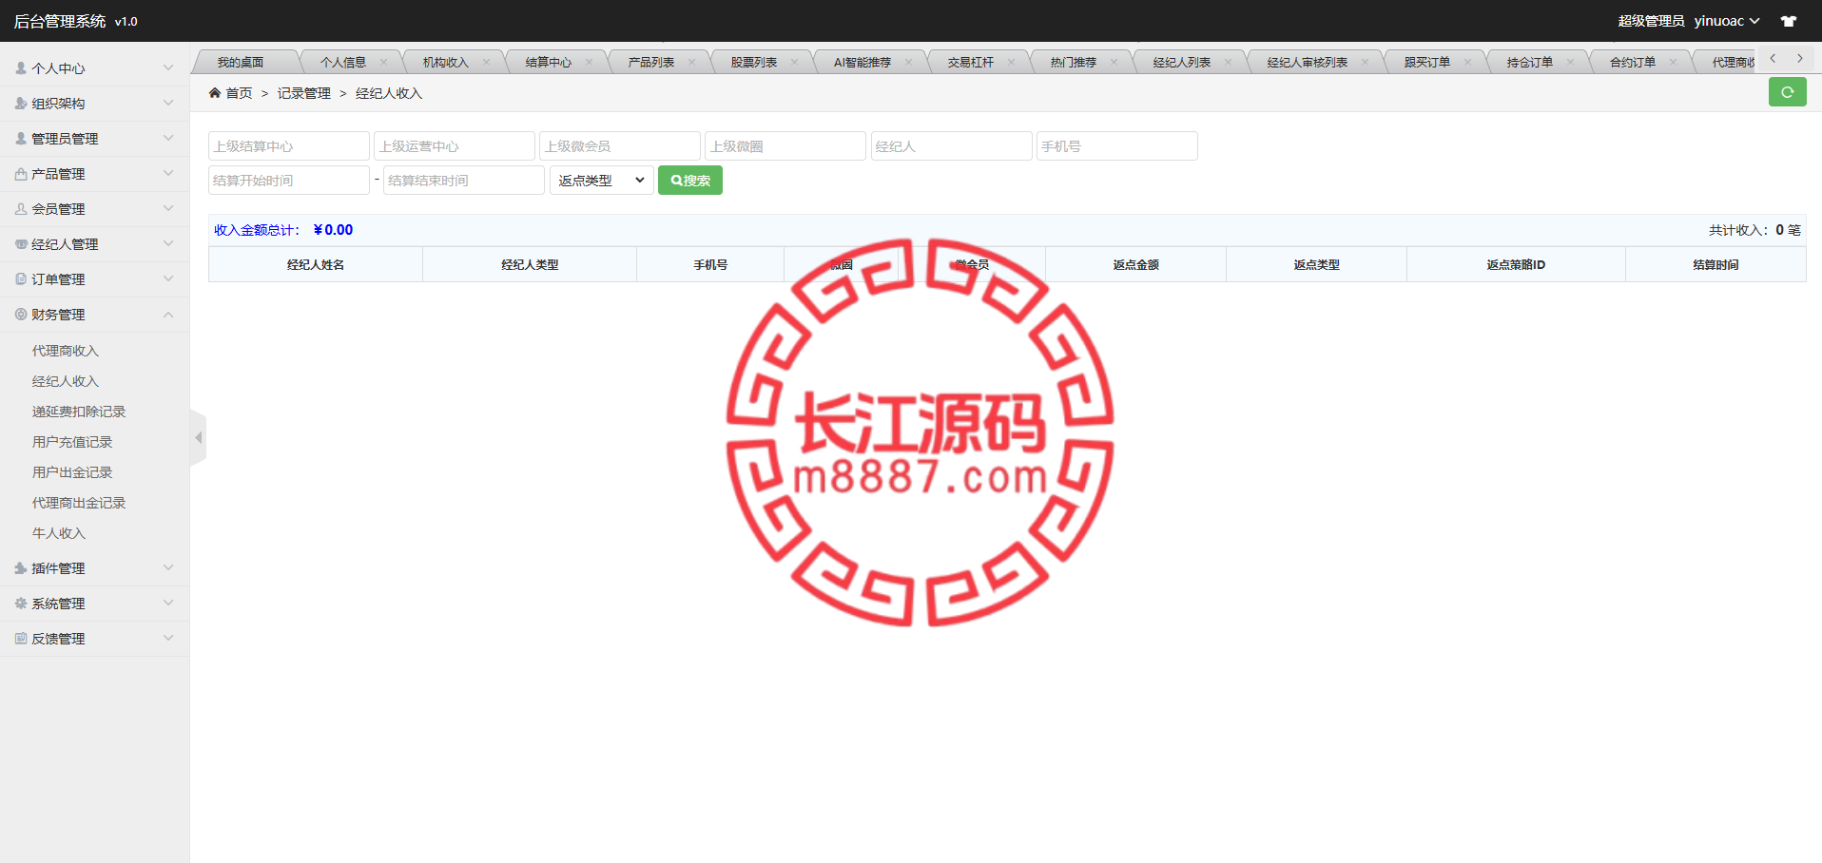Switch to the 合约订单 tab
The height and width of the screenshot is (863, 1822).
click(x=1632, y=63)
